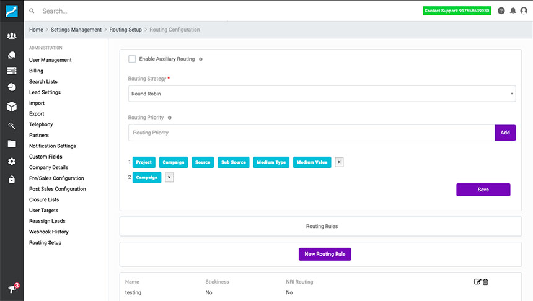
Task: Open the Routing Strategy Round Robin dropdown
Action: [x=322, y=94]
